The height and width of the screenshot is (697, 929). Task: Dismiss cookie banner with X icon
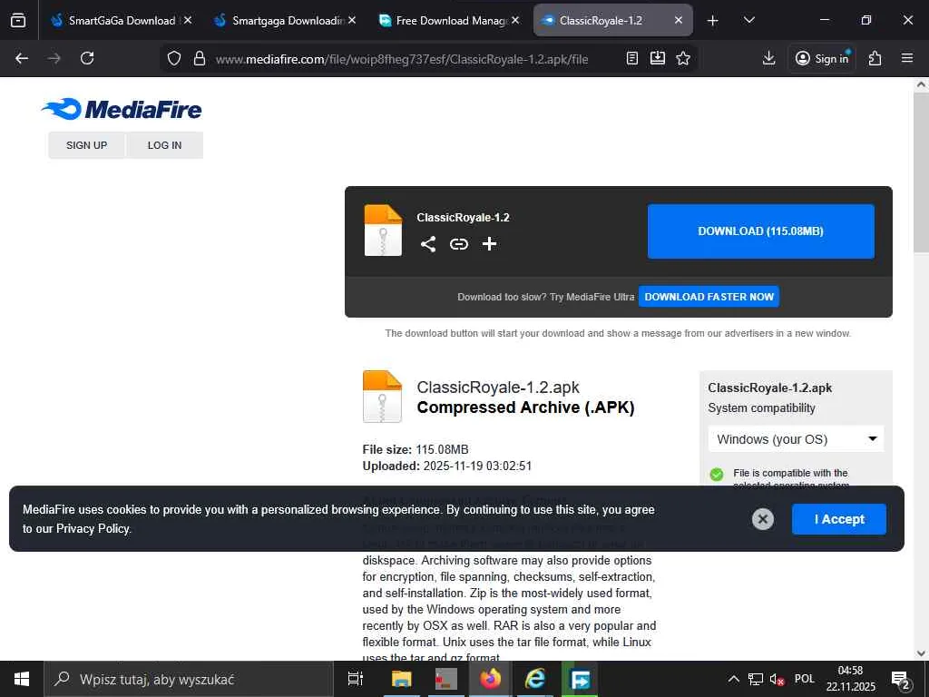point(762,519)
